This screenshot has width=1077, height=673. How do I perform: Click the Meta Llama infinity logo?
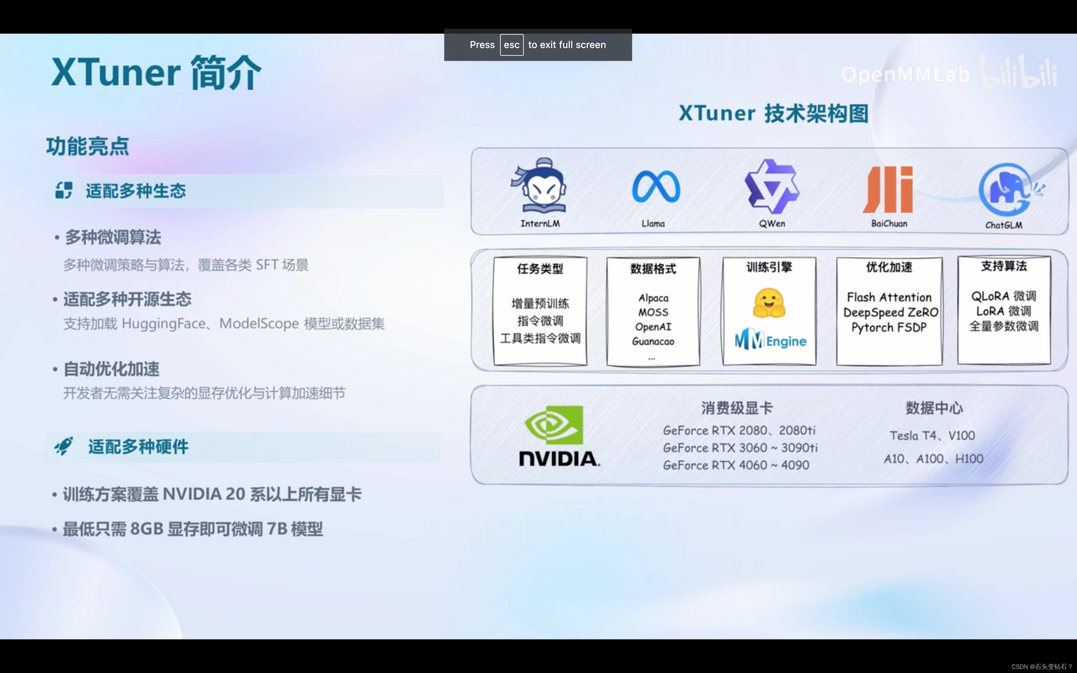656,187
